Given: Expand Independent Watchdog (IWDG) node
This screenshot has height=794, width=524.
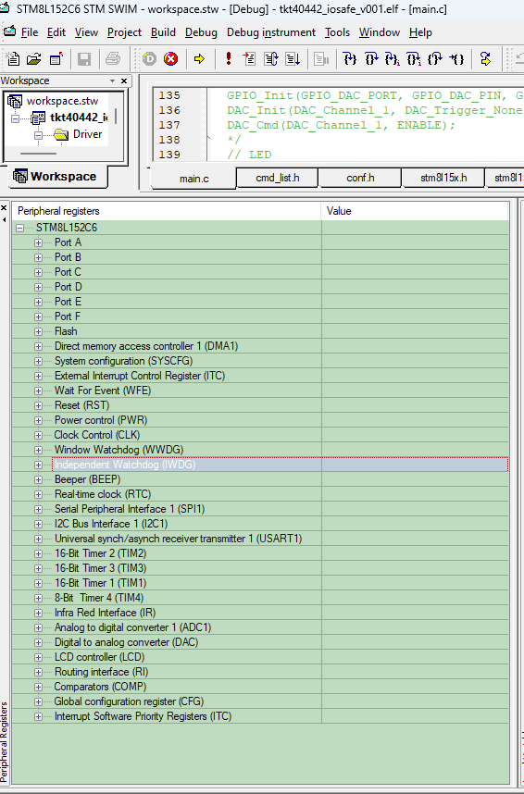Looking at the screenshot, I should click(38, 465).
